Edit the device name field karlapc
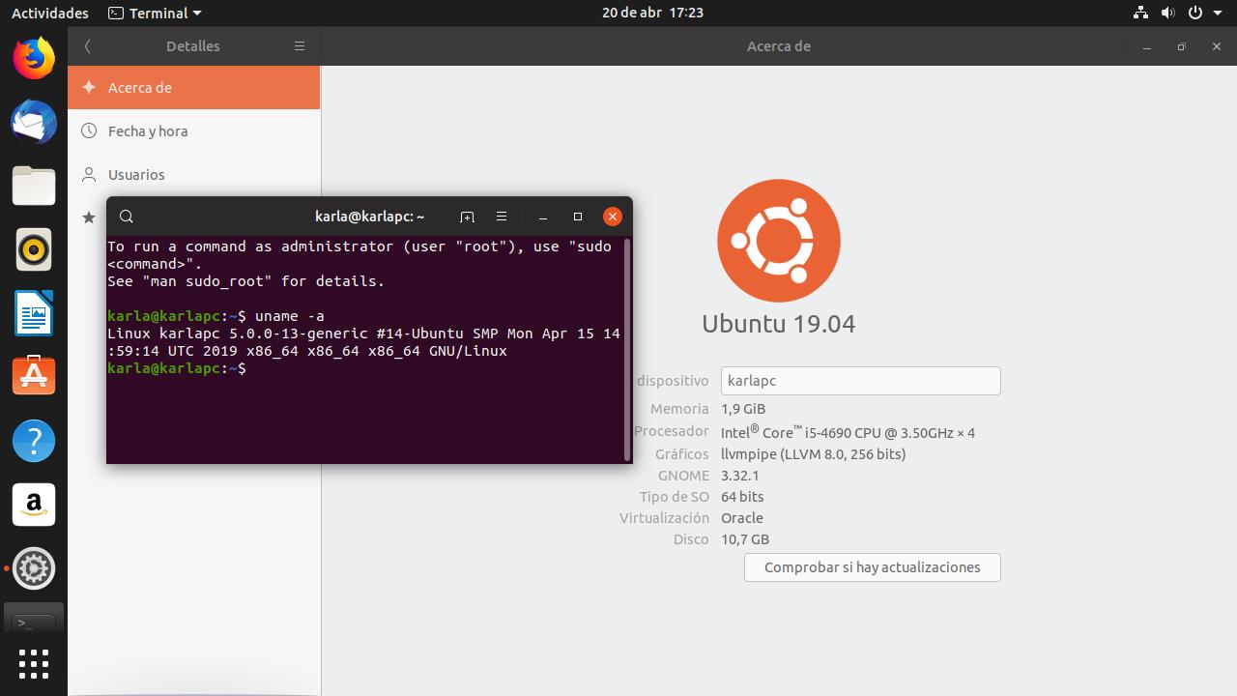The width and height of the screenshot is (1237, 696). tap(860, 381)
